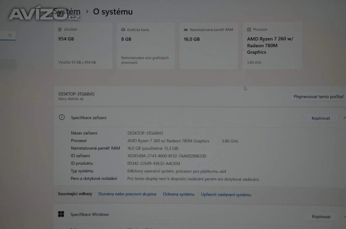This screenshot has width=346, height=229.
Task: Collapse the Specifikace Windows section chevron
Action: [x=344, y=217]
